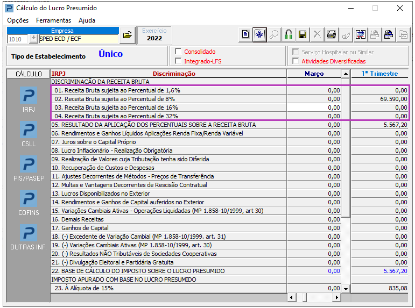Click the Março column header
Screen dimensions: 415x308
tap(314, 74)
